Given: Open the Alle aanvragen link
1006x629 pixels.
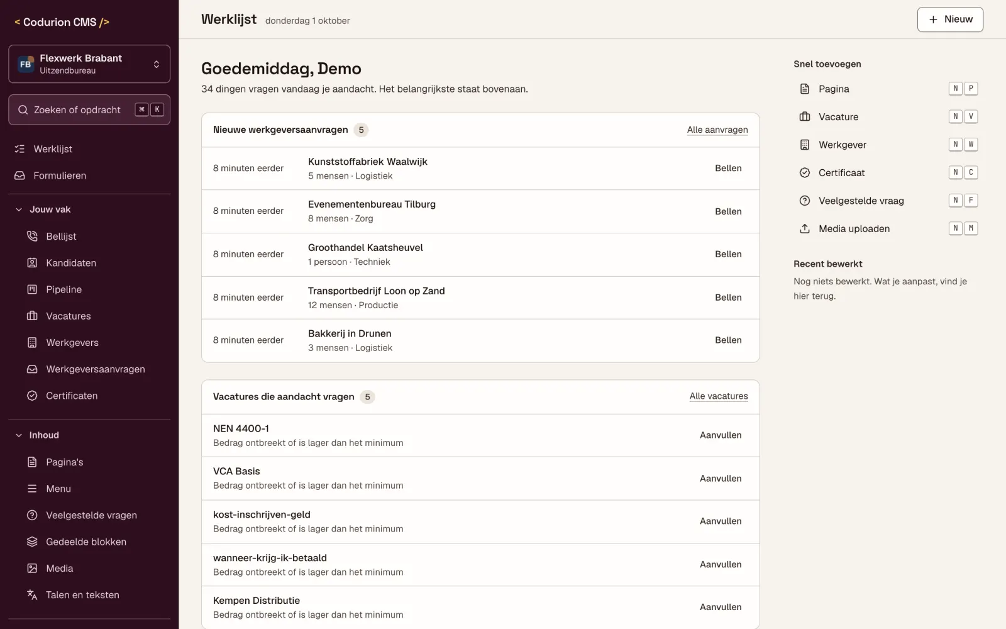Looking at the screenshot, I should pos(717,130).
